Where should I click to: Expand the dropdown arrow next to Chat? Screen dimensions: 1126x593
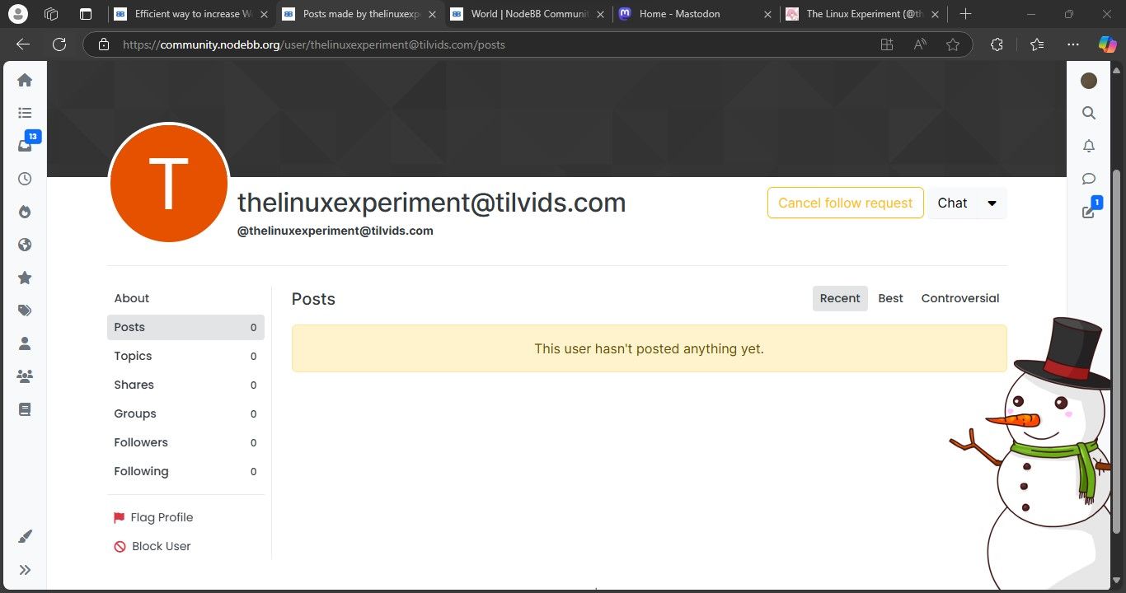(992, 203)
